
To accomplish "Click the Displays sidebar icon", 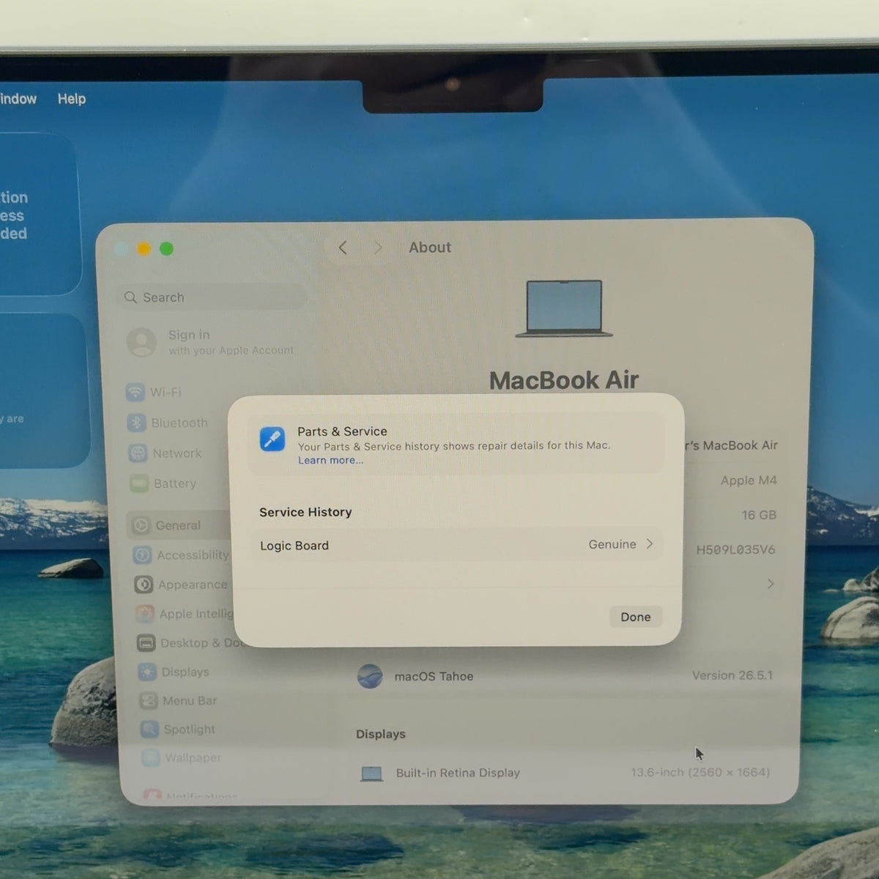I will coord(147,672).
